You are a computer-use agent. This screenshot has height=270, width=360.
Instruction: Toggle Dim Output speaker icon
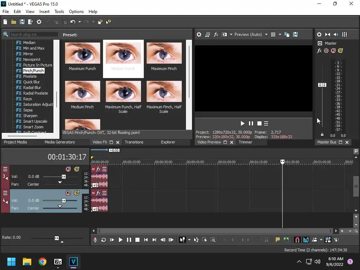point(336,34)
